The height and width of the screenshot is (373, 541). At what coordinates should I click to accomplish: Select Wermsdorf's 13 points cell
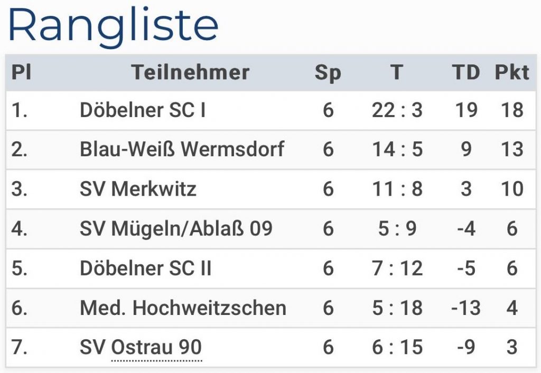511,149
